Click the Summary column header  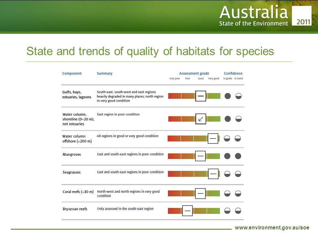104,73
